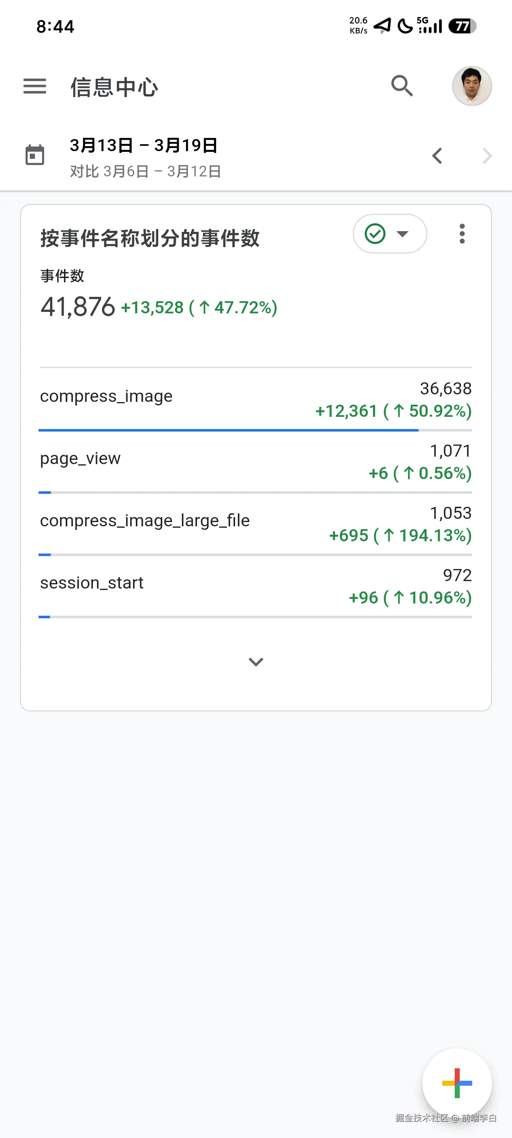Go to previous date range
The height and width of the screenshot is (1138, 512).
(437, 156)
